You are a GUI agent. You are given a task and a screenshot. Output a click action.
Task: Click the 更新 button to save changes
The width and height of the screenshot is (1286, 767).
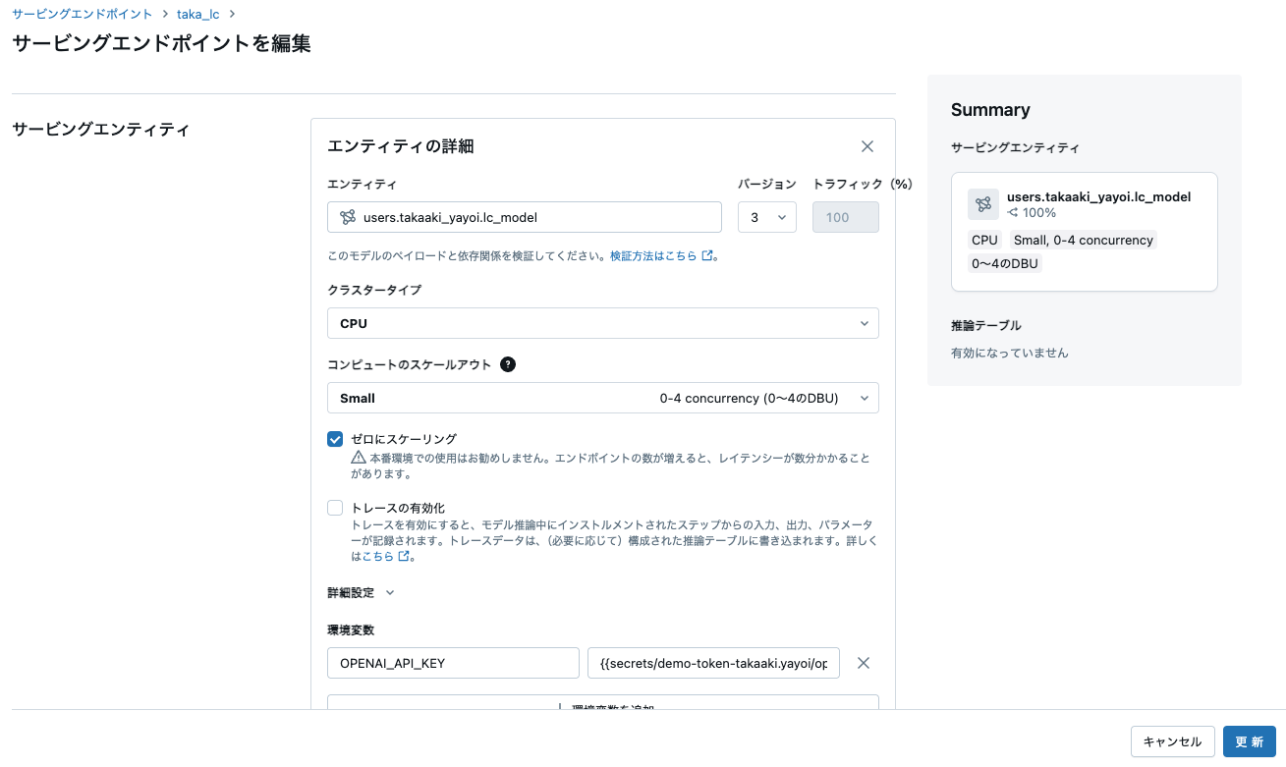pos(1249,741)
